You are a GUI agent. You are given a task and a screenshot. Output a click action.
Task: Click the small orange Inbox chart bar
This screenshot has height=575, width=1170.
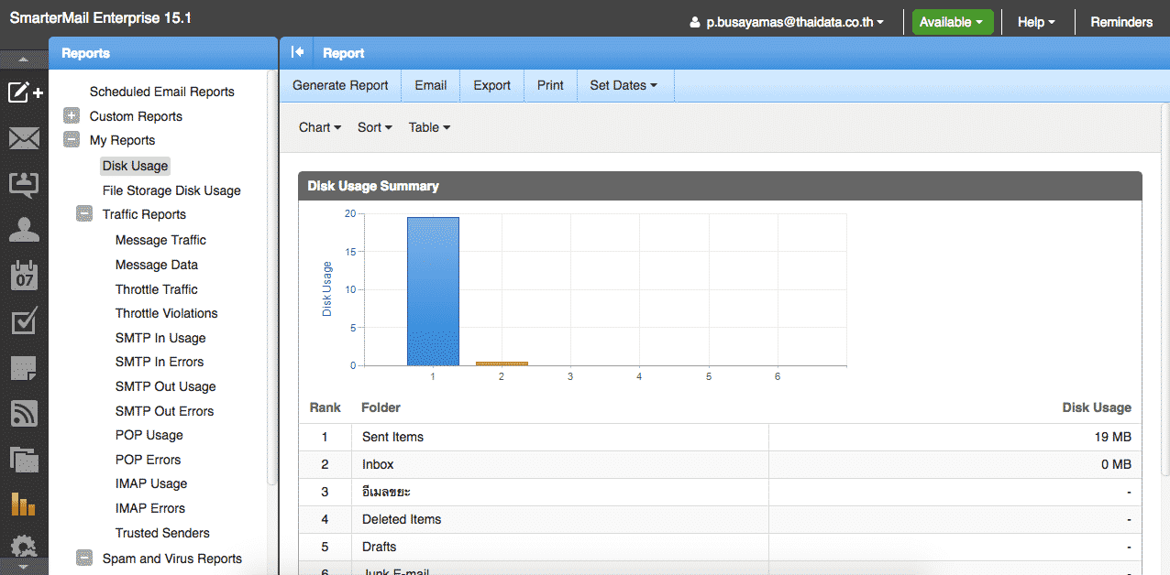pos(502,363)
